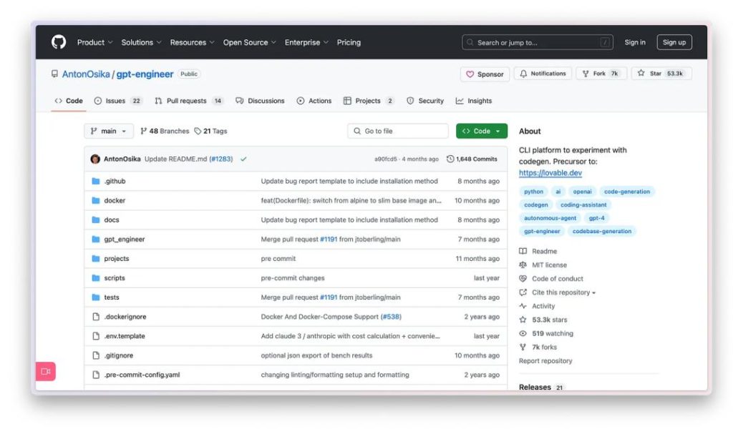The image size is (733, 429).
Task: Expand the green Code dropdown button
Action: point(481,132)
